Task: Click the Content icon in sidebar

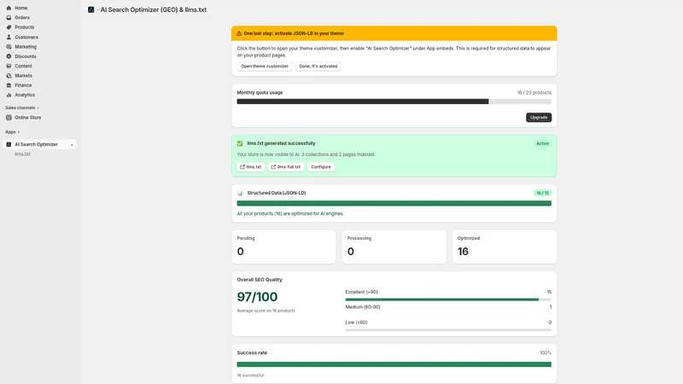Action: coord(9,66)
